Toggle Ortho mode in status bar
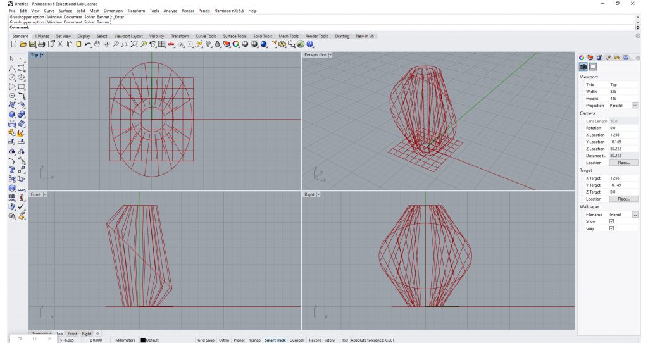 (224, 340)
